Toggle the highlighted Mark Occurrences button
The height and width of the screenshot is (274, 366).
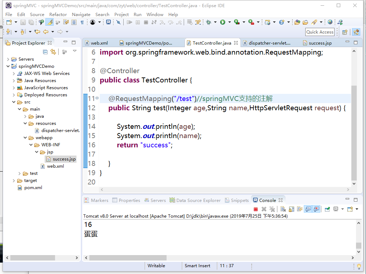[x=50, y=22]
